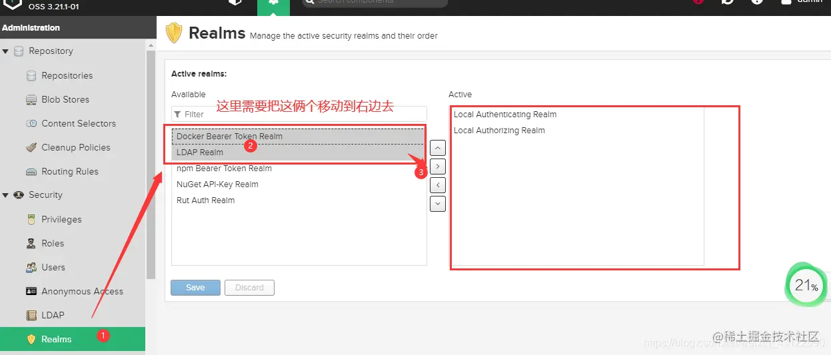The height and width of the screenshot is (355, 831).
Task: Open Blob Stores via its icon
Action: [31, 100]
